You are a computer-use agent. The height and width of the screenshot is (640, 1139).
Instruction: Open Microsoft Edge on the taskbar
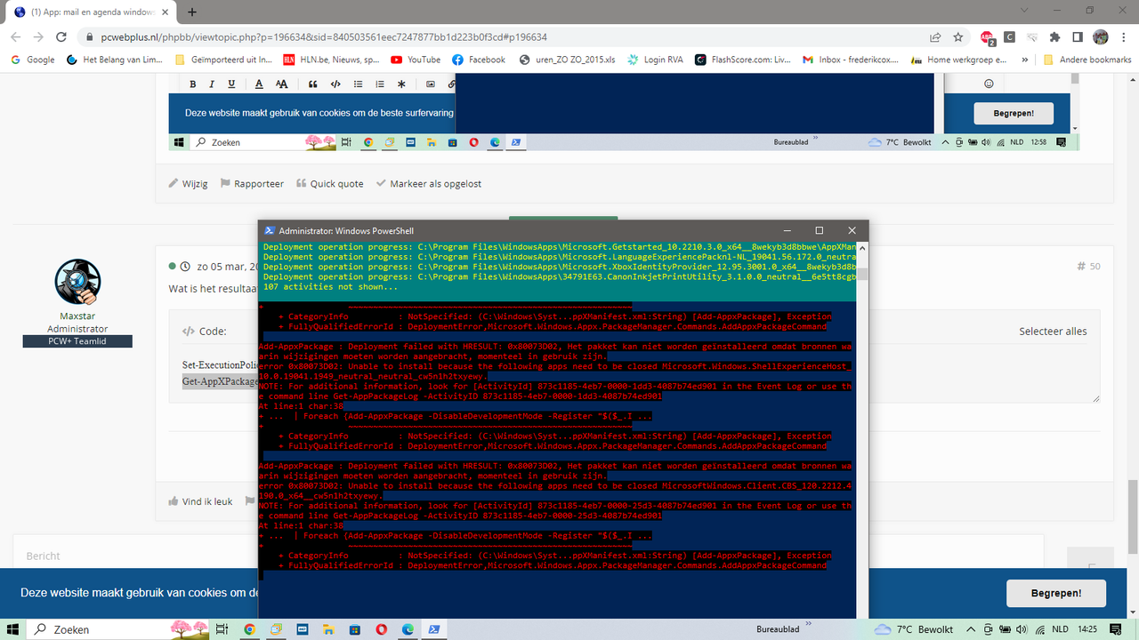tap(408, 629)
